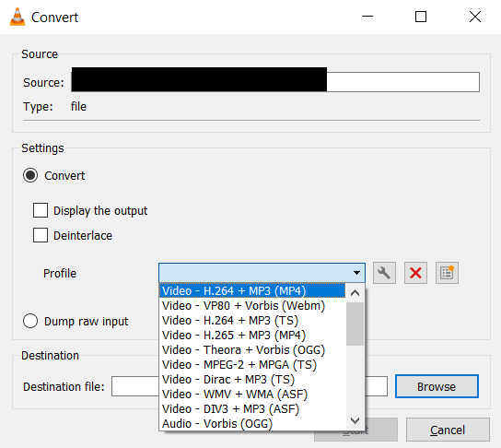This screenshot has width=501, height=448.
Task: Choose Video - MPEG-2 + MPGA (TS) profile
Action: pos(252,364)
